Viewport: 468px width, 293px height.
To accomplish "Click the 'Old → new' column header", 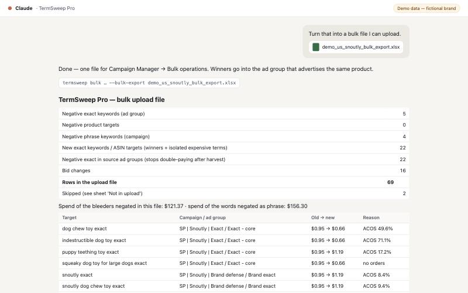I will pyautogui.click(x=323, y=217).
